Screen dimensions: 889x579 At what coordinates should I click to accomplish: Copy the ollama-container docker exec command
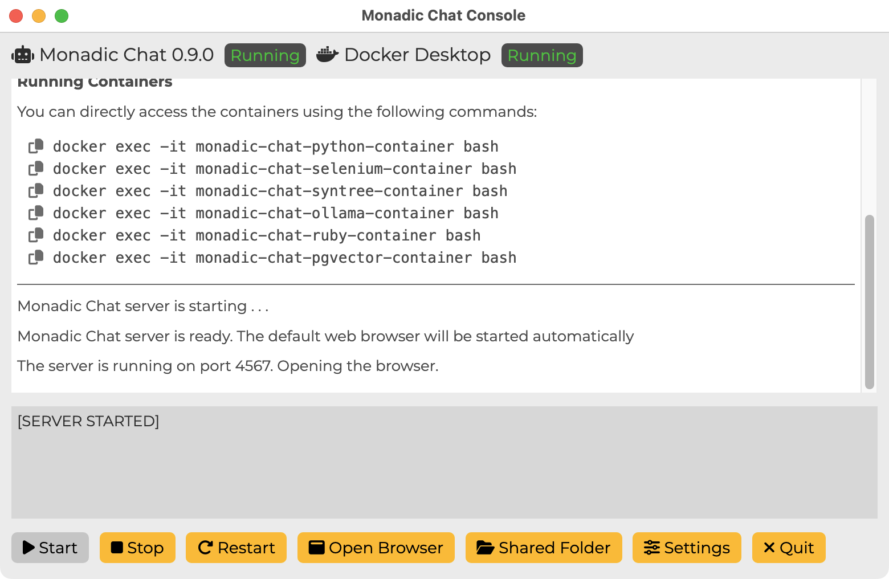pos(36,213)
